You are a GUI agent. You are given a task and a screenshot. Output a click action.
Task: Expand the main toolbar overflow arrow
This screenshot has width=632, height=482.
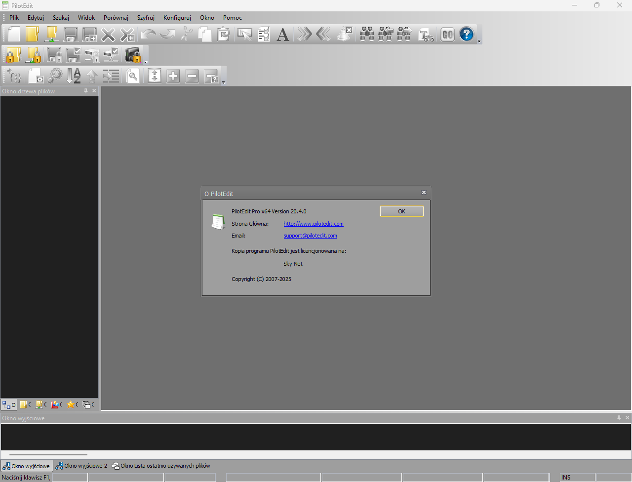point(479,41)
